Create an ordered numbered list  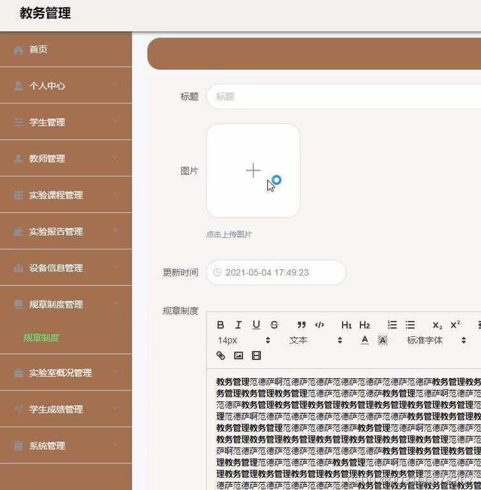pyautogui.click(x=392, y=325)
